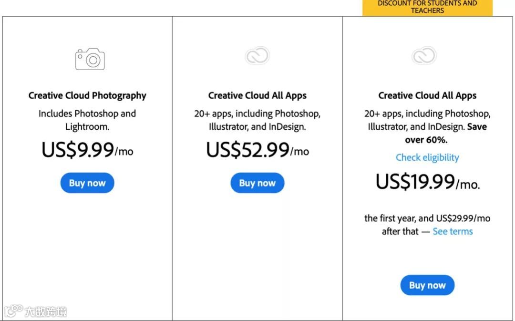
Task: Click the Discount for Students and Teachers banner
Action: point(427,7)
